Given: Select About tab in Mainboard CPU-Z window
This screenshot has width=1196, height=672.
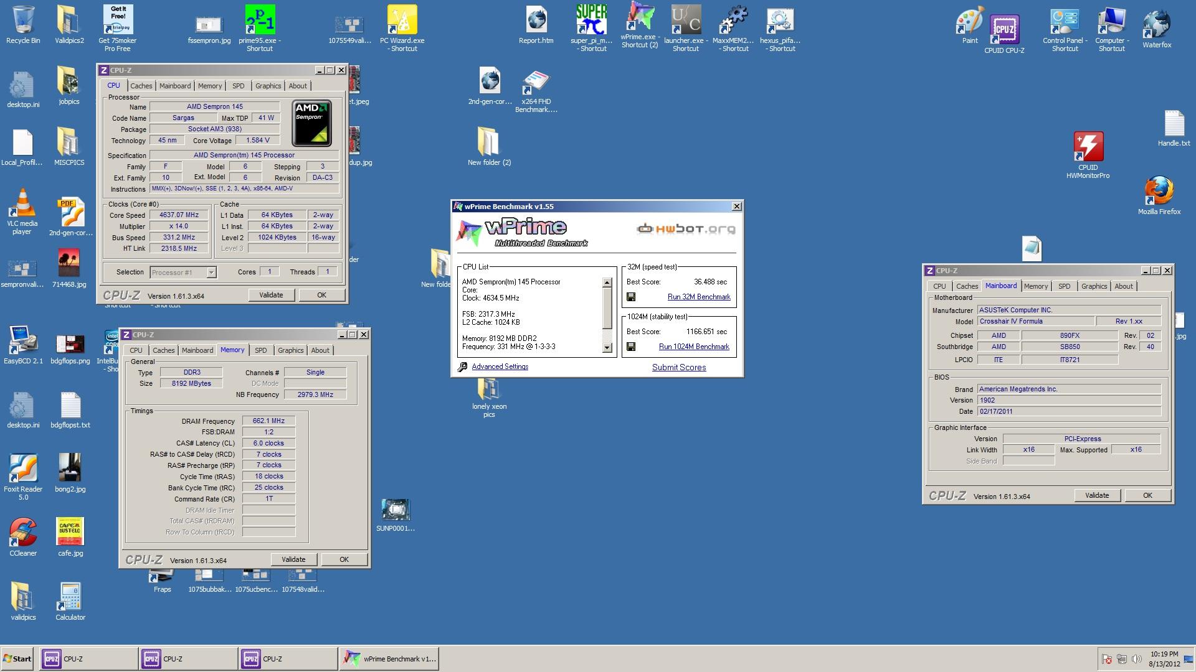Looking at the screenshot, I should click(1124, 286).
